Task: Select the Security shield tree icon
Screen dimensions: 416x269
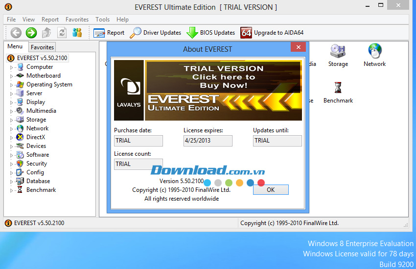Action: pyautogui.click(x=20, y=164)
